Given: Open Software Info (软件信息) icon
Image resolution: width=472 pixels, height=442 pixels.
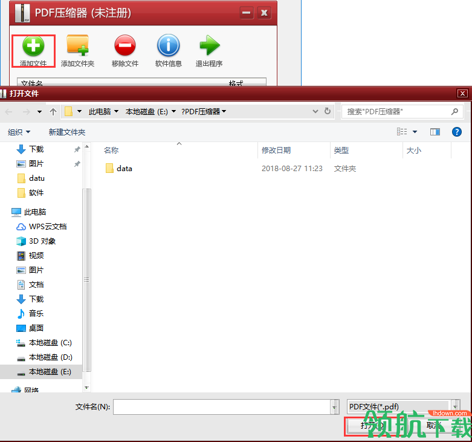Looking at the screenshot, I should (x=168, y=45).
